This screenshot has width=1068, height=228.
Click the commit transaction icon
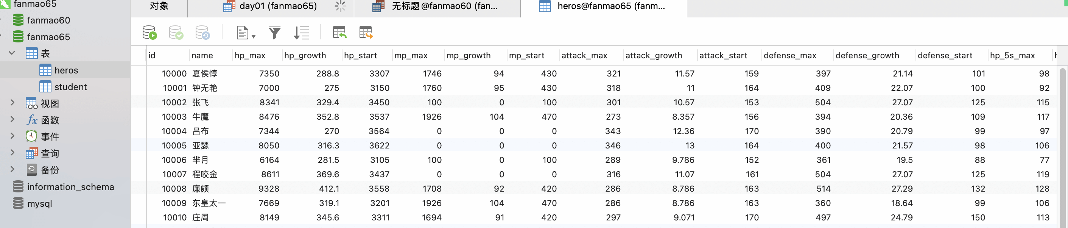pos(176,32)
